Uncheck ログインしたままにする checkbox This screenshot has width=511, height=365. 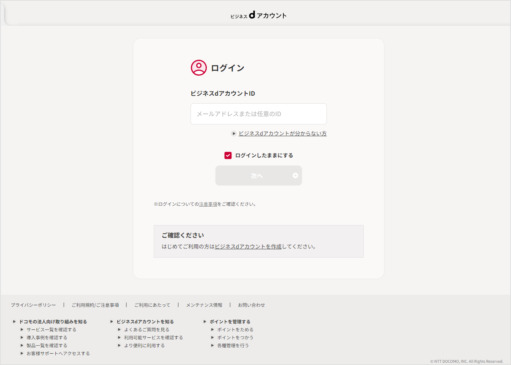point(228,155)
